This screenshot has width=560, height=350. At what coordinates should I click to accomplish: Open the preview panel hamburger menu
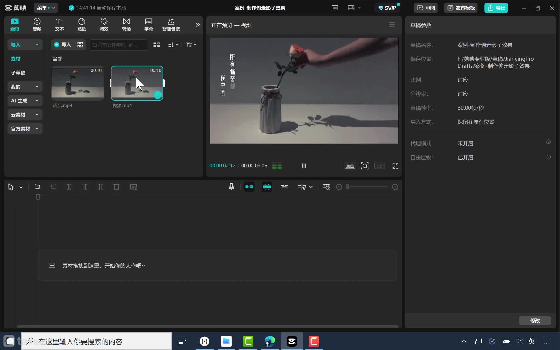[392, 25]
